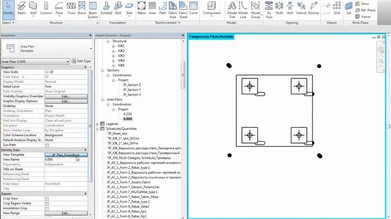Edit Visibility/Graphics Overrides
The height and width of the screenshot is (219, 391).
pos(66,96)
